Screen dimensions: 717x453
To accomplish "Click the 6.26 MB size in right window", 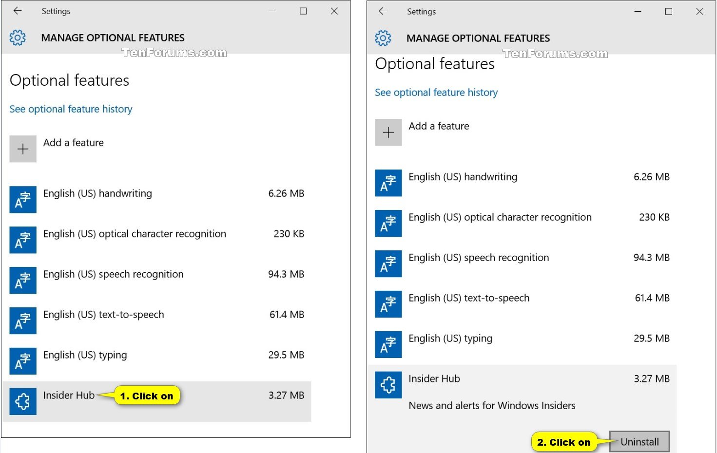I will pyautogui.click(x=652, y=177).
